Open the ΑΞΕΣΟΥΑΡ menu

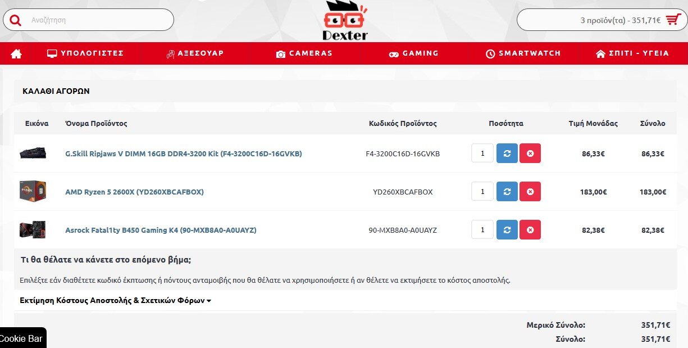195,53
